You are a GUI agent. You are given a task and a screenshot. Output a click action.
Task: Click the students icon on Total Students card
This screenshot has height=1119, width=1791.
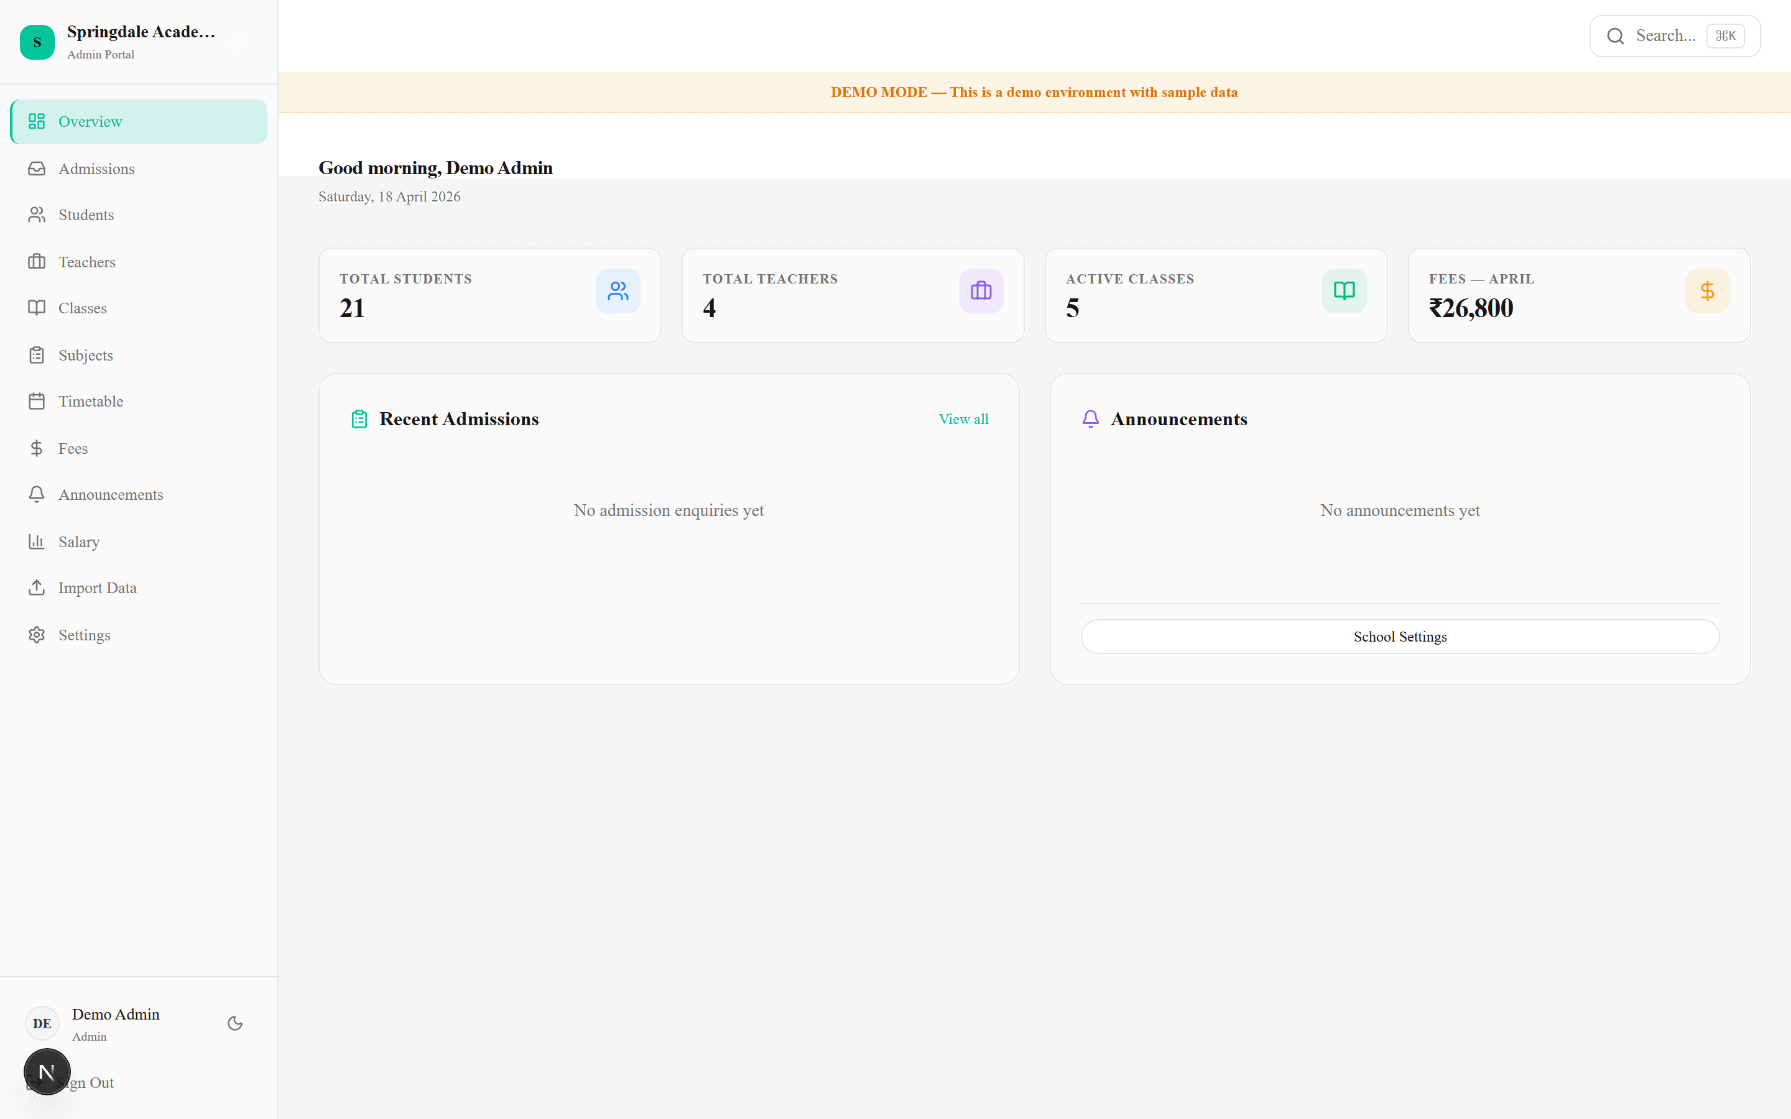click(x=618, y=290)
